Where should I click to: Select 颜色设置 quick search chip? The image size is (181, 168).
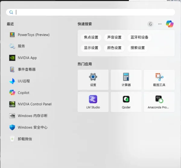pos(114,48)
